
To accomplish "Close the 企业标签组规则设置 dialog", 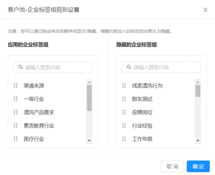I will click(x=205, y=10).
